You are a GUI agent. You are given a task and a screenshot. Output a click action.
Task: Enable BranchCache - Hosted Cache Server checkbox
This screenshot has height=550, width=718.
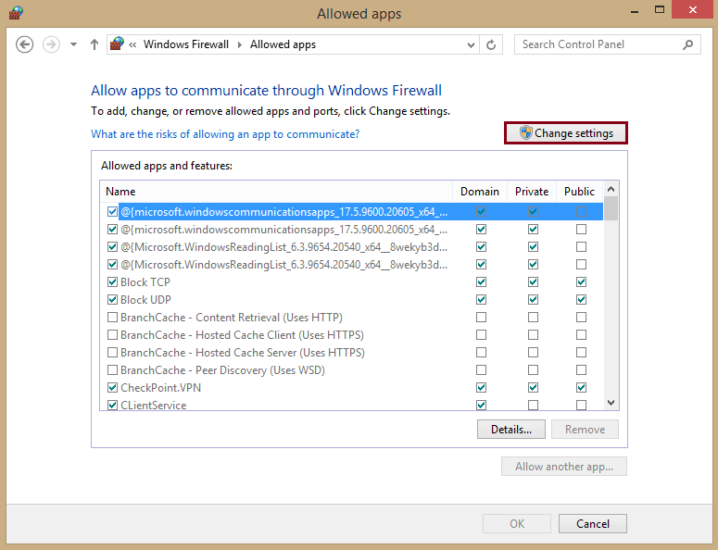(112, 353)
